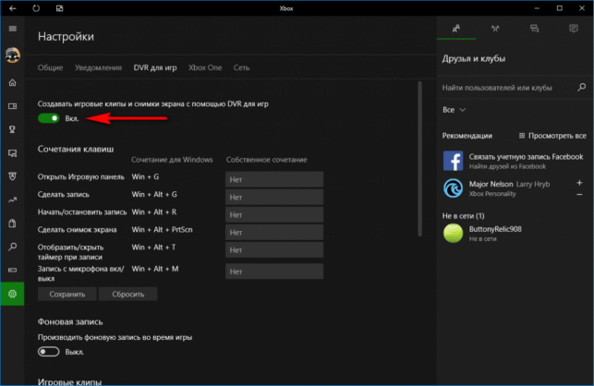This screenshot has height=386, width=594.
Task: Open Major Nelson profile name
Action: 491,184
